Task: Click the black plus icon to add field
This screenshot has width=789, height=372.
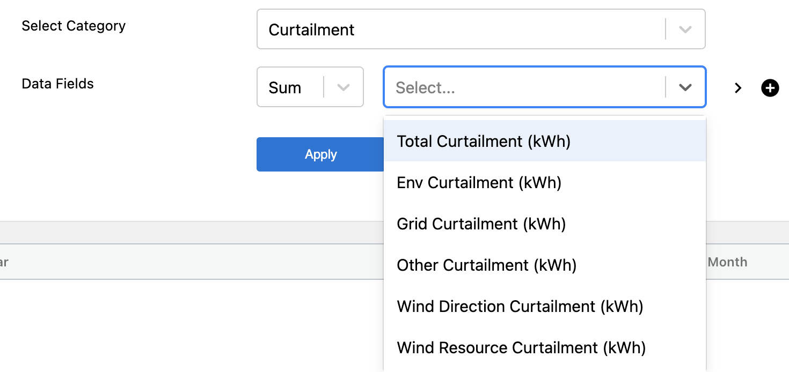Action: tap(770, 88)
